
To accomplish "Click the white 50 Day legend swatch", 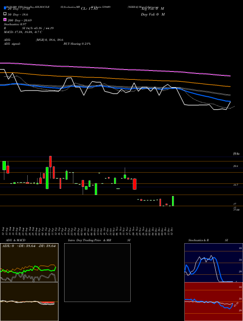I will [5, 14].
